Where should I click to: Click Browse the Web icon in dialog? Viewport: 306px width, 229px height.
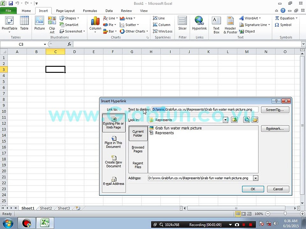pos(246,120)
